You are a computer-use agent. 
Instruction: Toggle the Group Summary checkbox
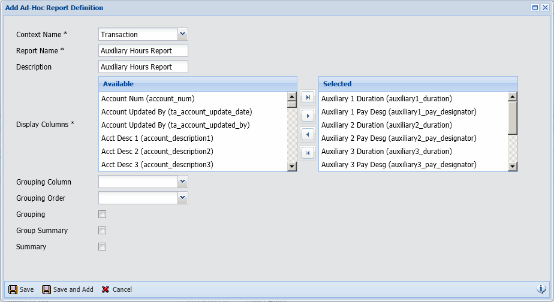(x=102, y=231)
